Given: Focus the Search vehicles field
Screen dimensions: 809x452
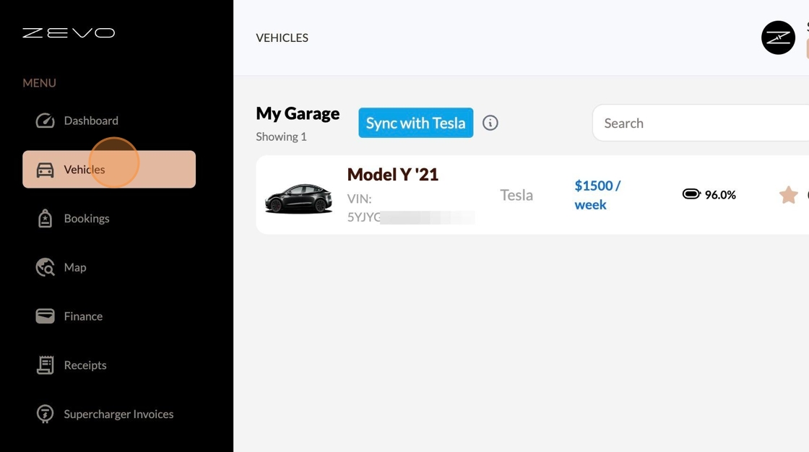Looking at the screenshot, I should pyautogui.click(x=701, y=123).
